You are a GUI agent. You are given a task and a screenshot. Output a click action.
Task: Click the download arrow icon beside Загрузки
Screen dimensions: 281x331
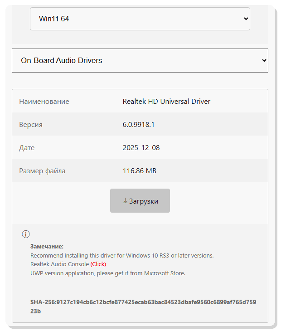pyautogui.click(x=125, y=200)
